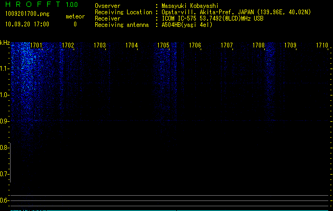Click the meteor count value 0

click(x=75, y=24)
